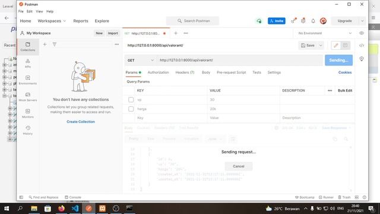
Task: Click the capture requests satellite icon
Action: click(x=293, y=21)
